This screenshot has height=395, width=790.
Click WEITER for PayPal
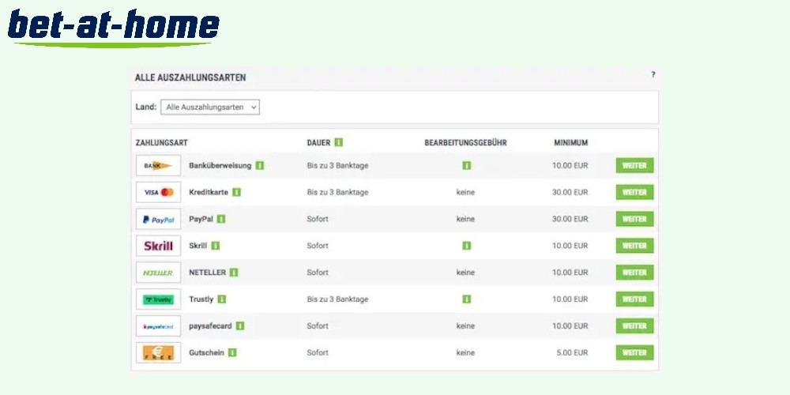634,219
